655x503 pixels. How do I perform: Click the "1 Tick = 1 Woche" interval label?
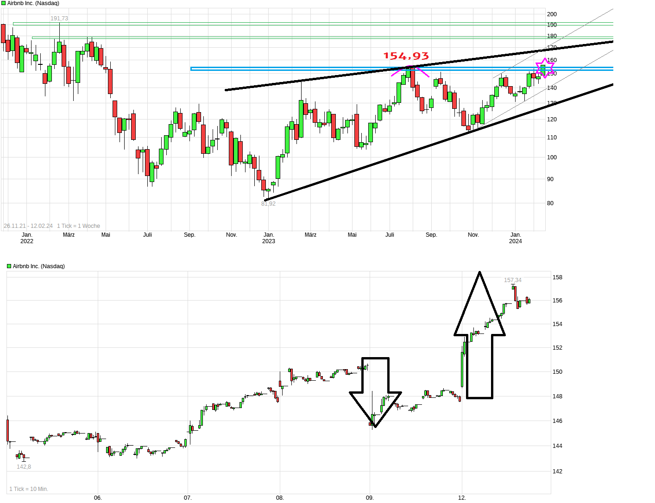pos(78,226)
